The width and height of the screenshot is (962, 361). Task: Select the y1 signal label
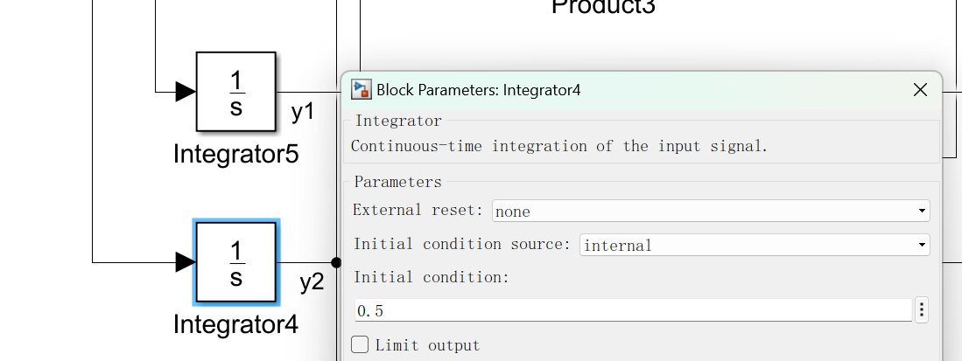coord(303,113)
